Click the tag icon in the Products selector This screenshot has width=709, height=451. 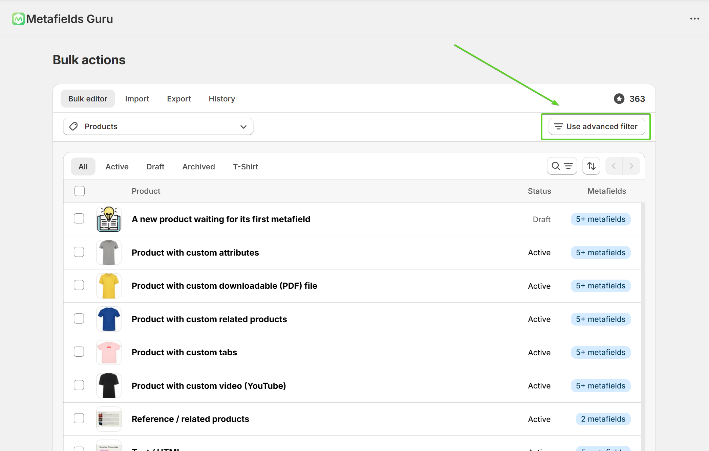(x=73, y=126)
